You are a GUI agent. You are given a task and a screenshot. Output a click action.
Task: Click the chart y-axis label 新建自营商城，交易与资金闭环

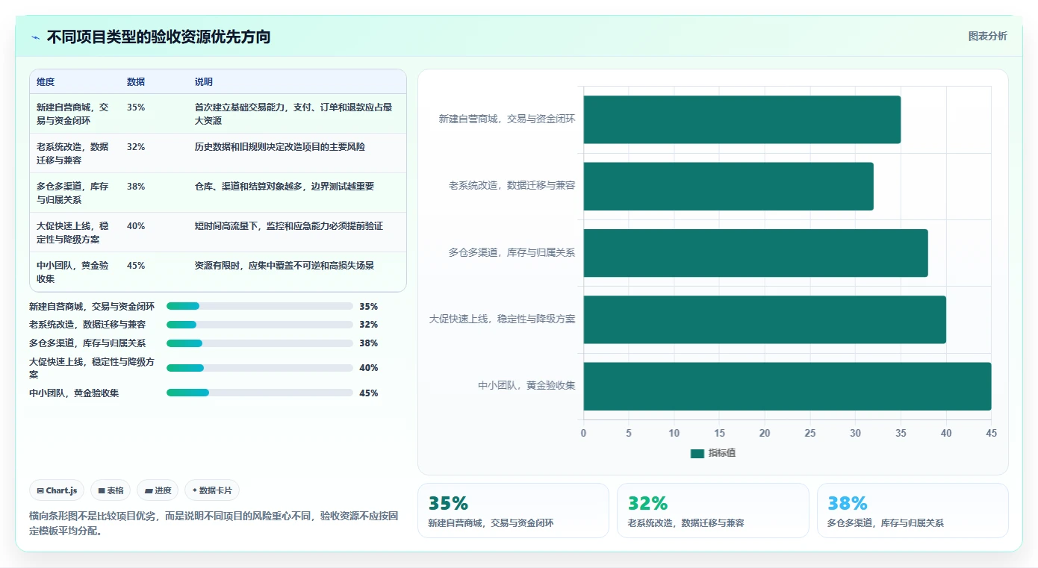tap(507, 119)
